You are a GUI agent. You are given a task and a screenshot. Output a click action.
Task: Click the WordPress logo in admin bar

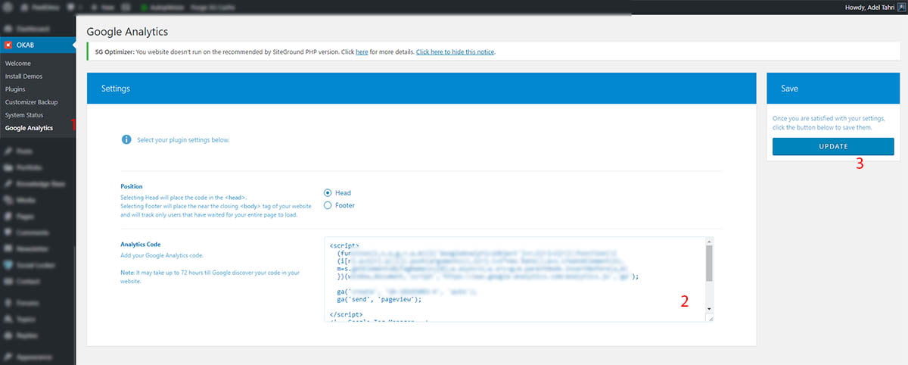(x=8, y=8)
